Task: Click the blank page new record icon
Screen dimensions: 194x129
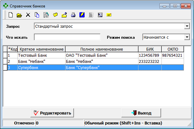Action: [x=11, y=15]
